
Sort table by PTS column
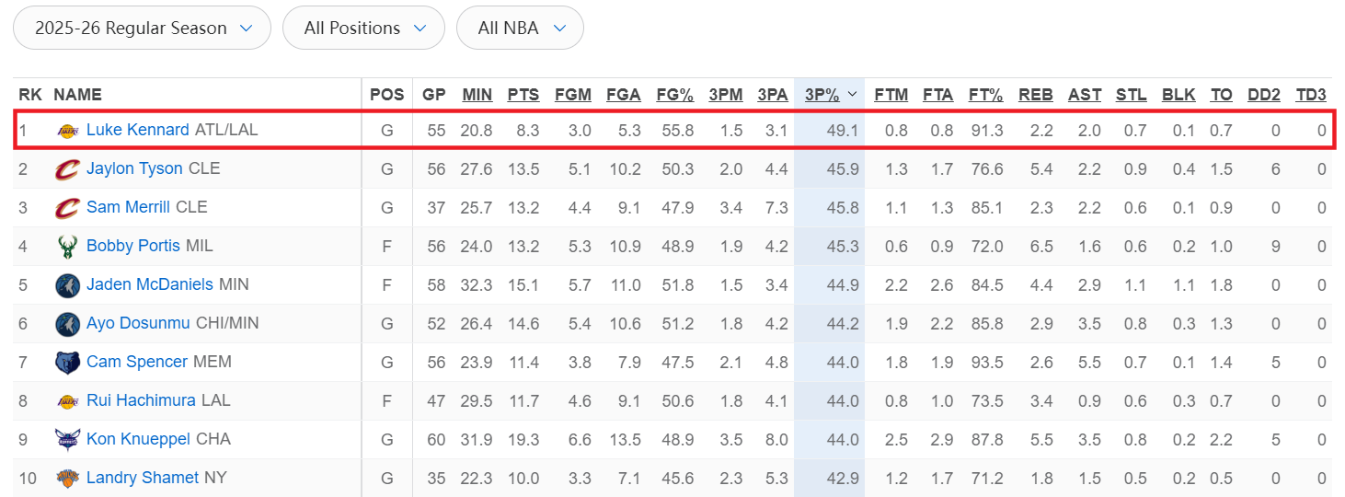coord(523,95)
